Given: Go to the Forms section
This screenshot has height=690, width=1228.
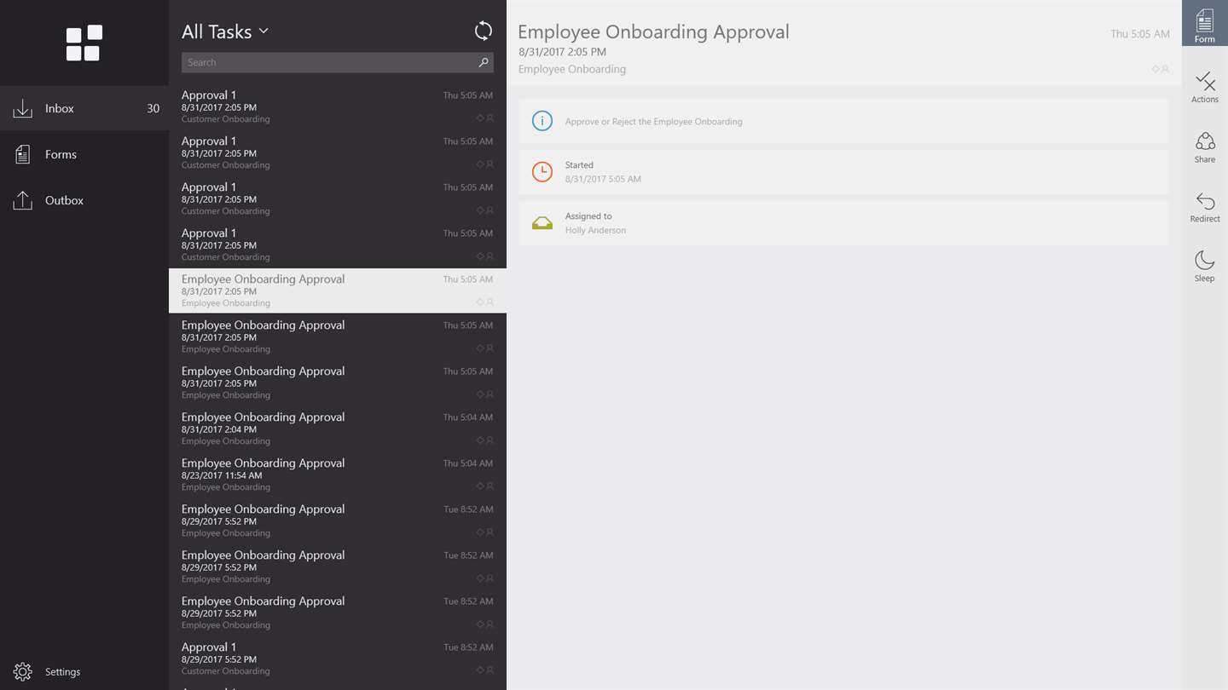Looking at the screenshot, I should click(x=84, y=154).
